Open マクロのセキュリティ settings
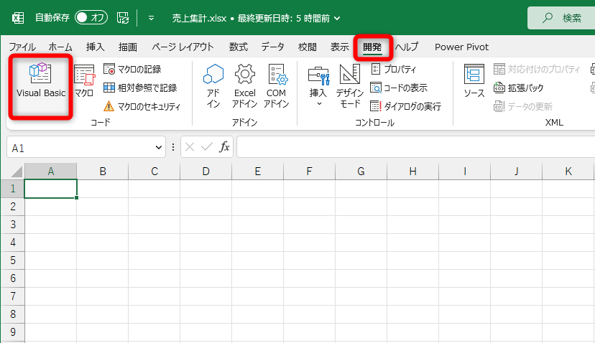595x343 pixels. click(x=142, y=106)
